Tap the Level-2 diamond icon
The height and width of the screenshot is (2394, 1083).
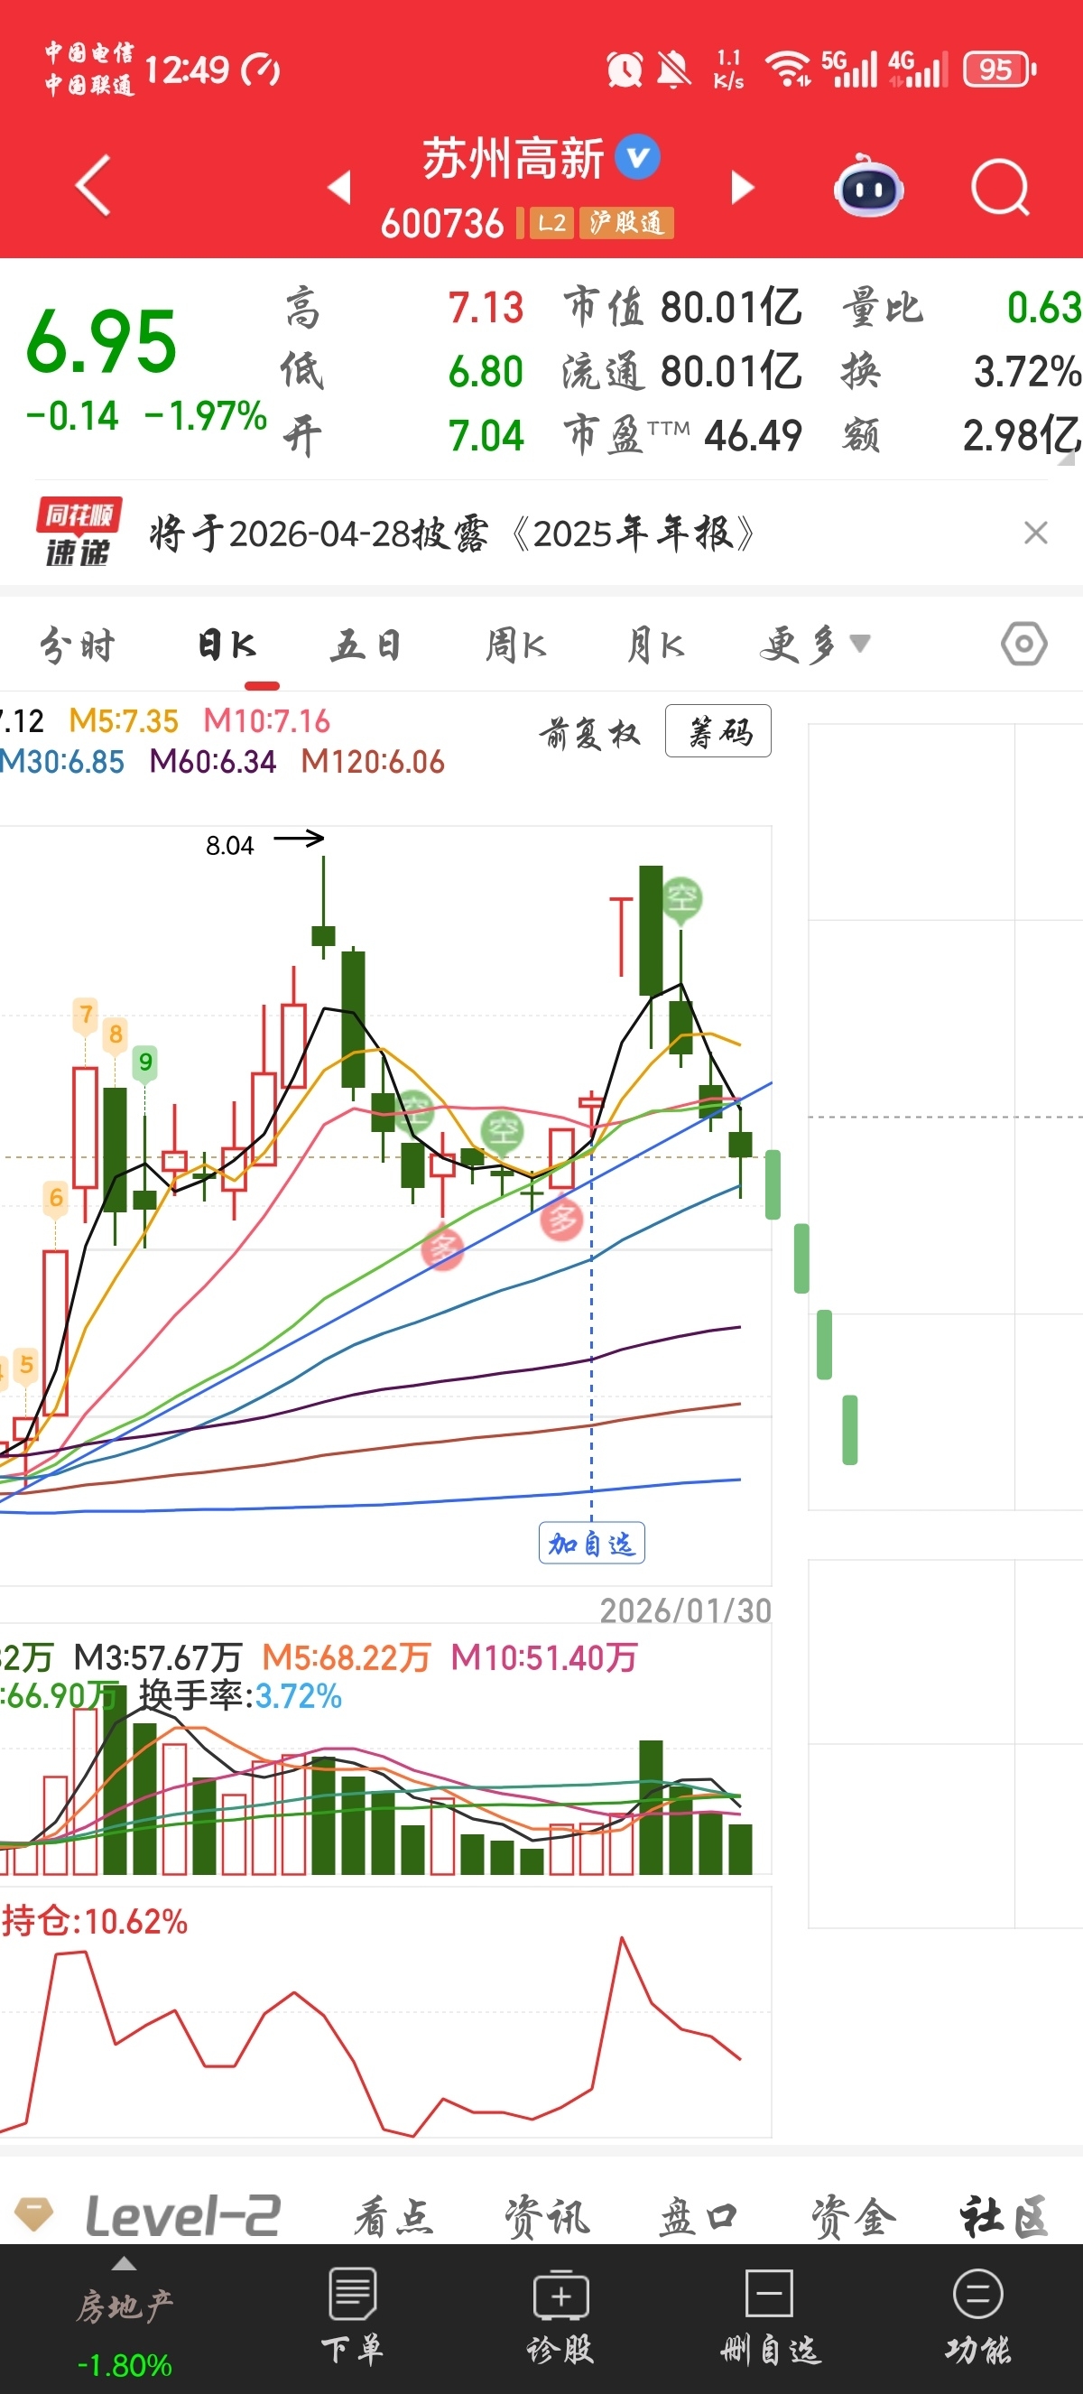pos(35,2214)
